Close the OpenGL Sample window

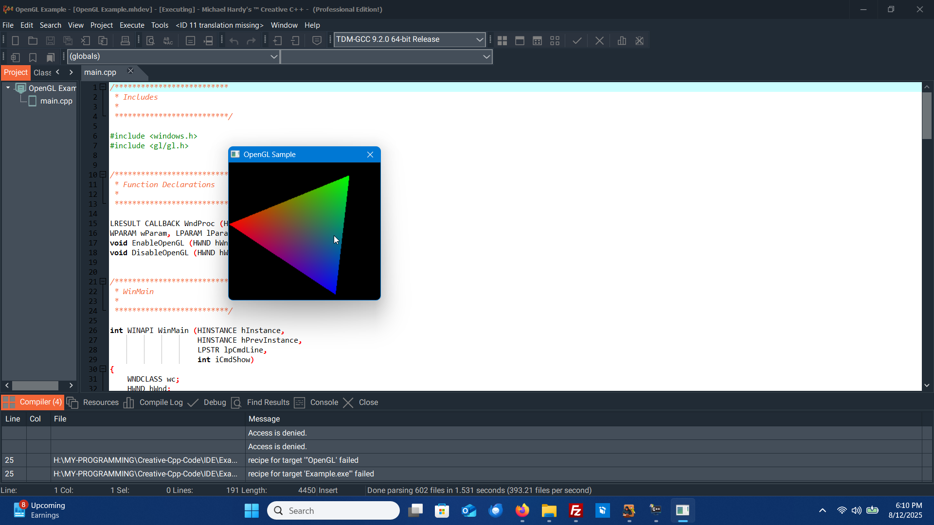click(x=370, y=155)
